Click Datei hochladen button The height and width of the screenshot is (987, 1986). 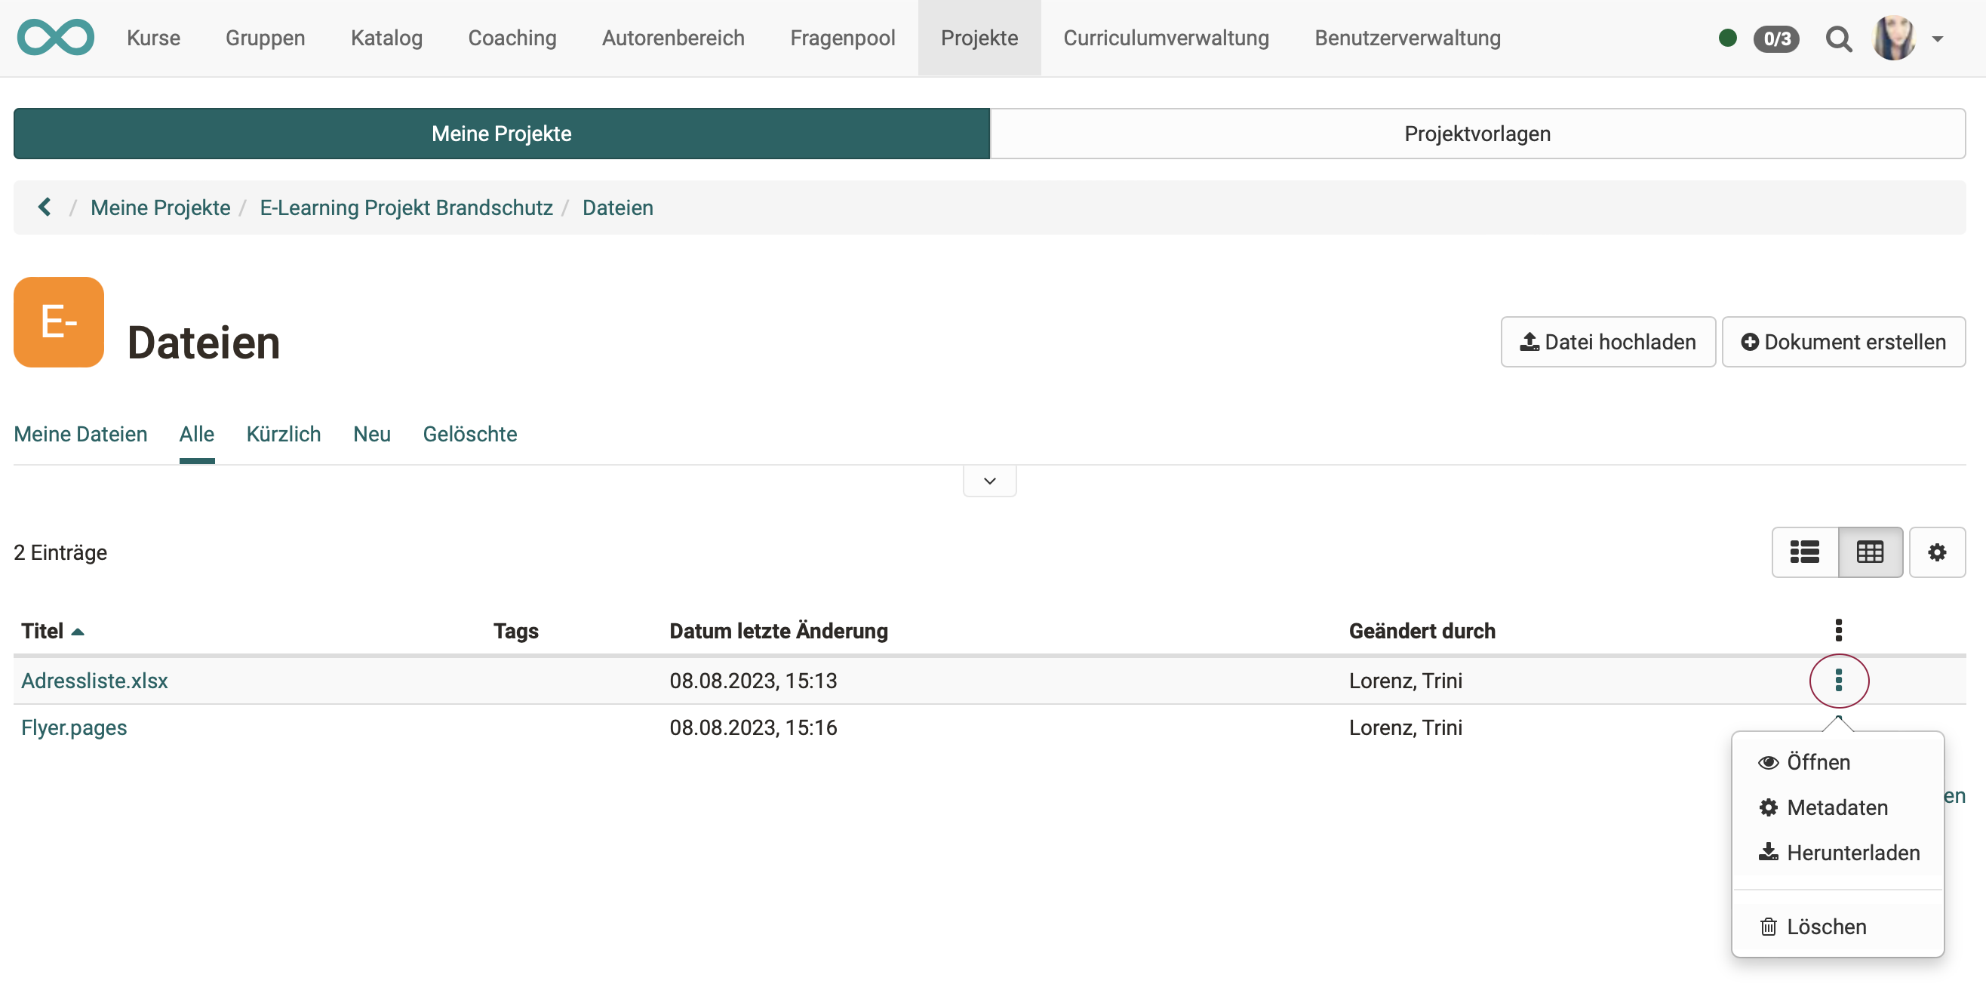coord(1607,342)
